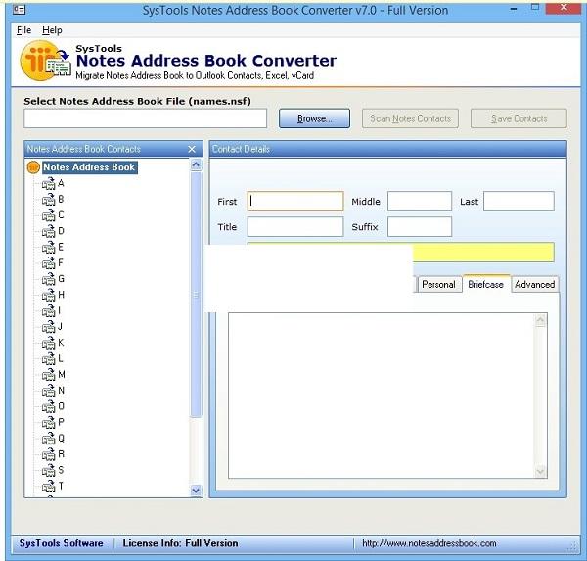
Task: Click the Save Contacts button
Action: pyautogui.click(x=519, y=118)
